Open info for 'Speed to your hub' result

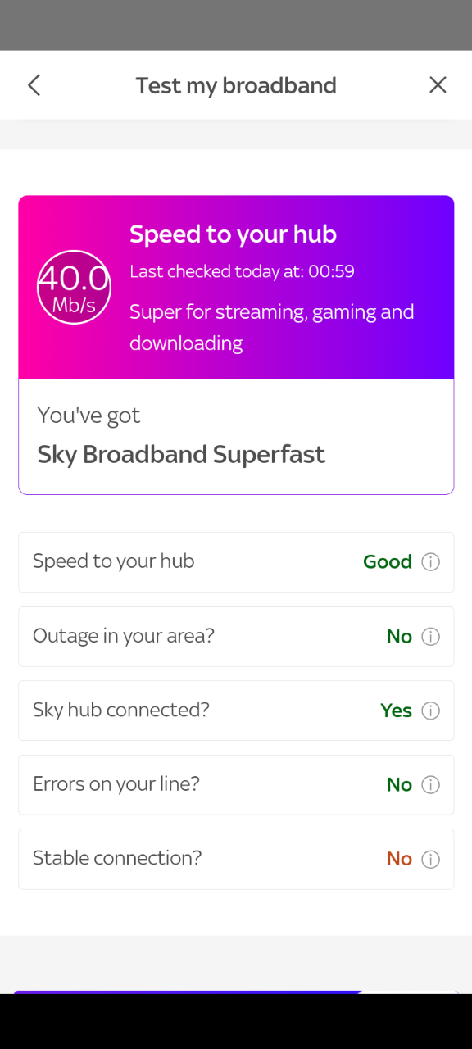click(x=430, y=561)
